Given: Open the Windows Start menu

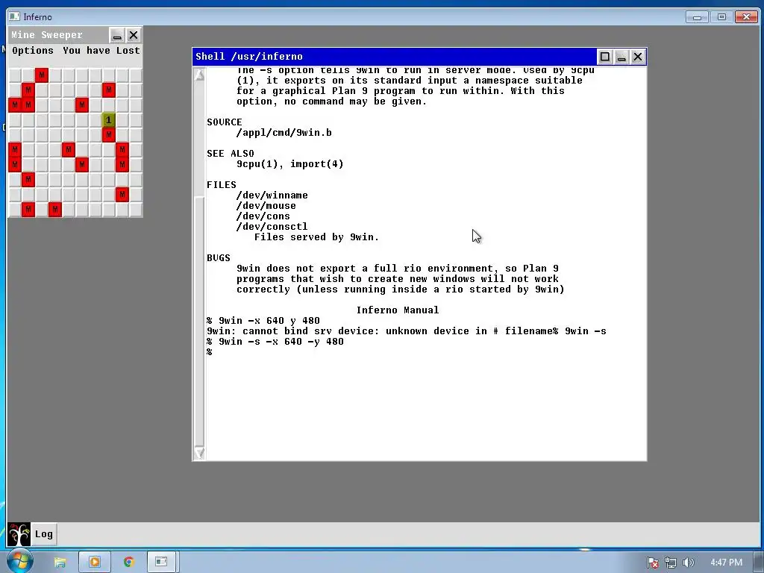Looking at the screenshot, I should tap(19, 562).
